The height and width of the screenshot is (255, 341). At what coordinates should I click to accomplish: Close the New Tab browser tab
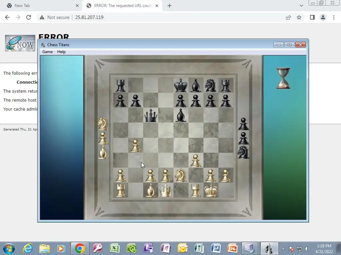pos(77,6)
